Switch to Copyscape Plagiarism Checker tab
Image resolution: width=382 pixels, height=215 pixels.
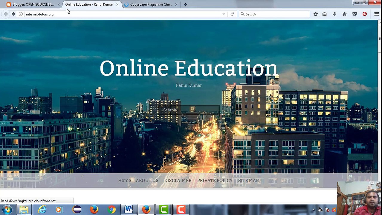tap(151, 4)
